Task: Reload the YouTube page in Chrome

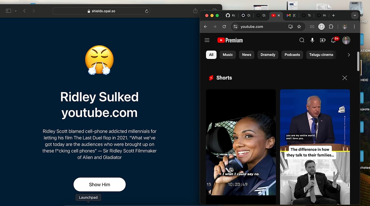Action: [x=224, y=27]
